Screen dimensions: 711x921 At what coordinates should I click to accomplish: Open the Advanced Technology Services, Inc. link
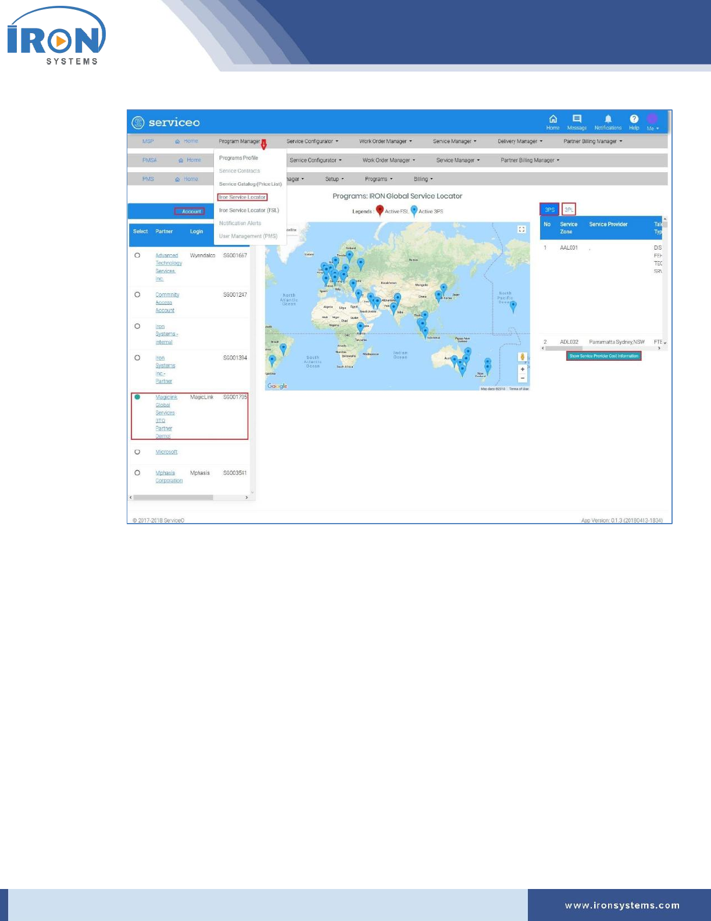pyautogui.click(x=169, y=267)
